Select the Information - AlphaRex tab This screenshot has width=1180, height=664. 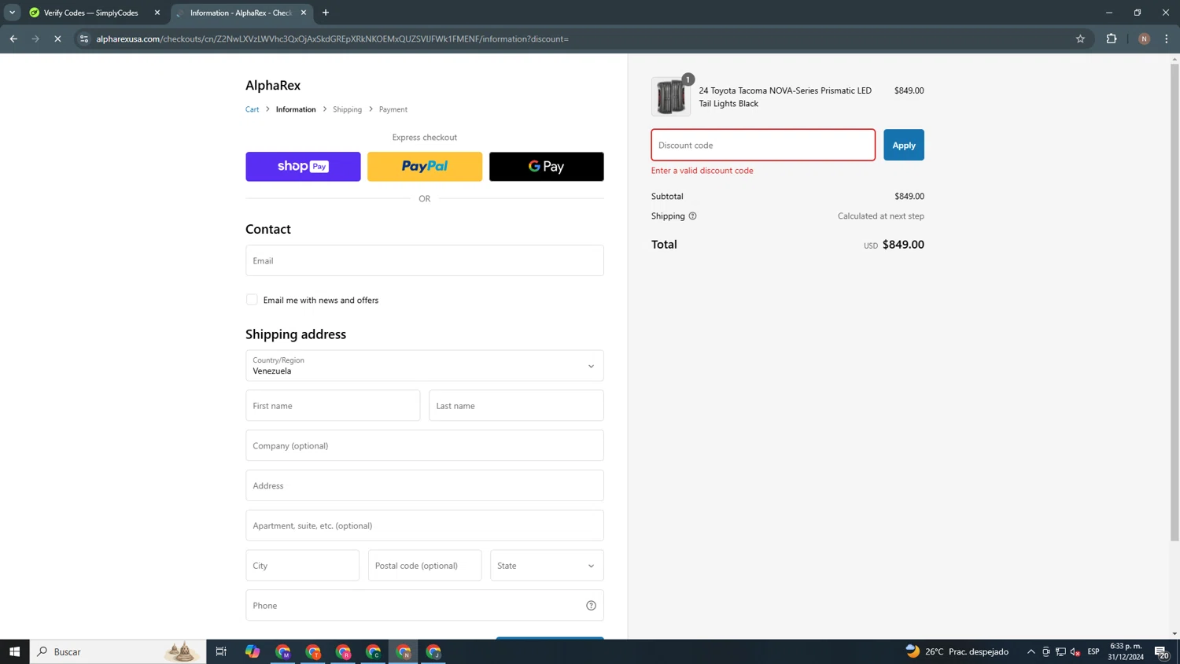click(240, 13)
